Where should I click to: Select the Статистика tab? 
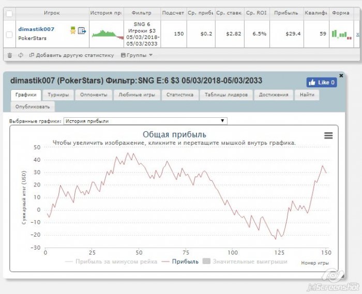pyautogui.click(x=180, y=95)
